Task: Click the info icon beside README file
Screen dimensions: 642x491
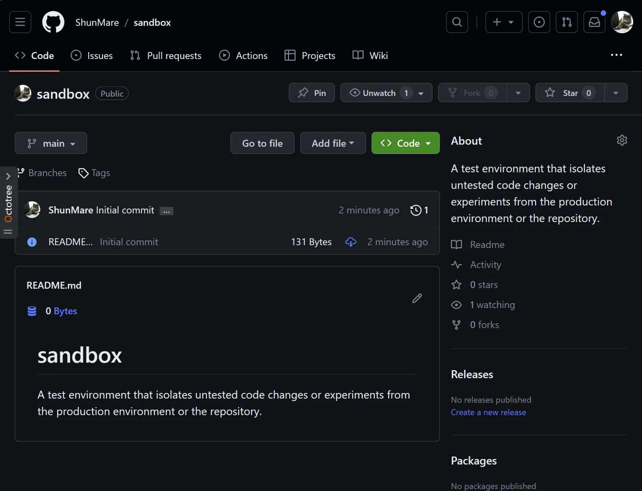Action: [x=32, y=242]
